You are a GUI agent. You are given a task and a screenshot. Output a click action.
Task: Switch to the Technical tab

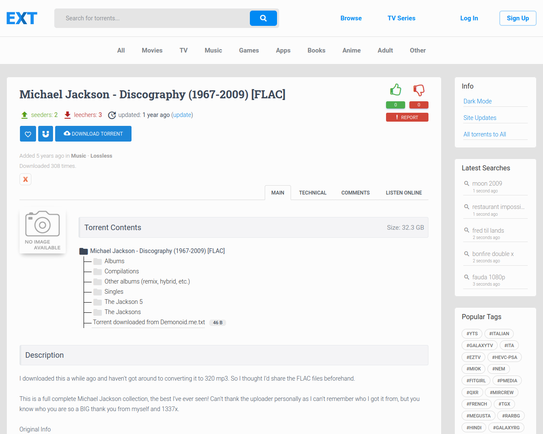pyautogui.click(x=313, y=193)
